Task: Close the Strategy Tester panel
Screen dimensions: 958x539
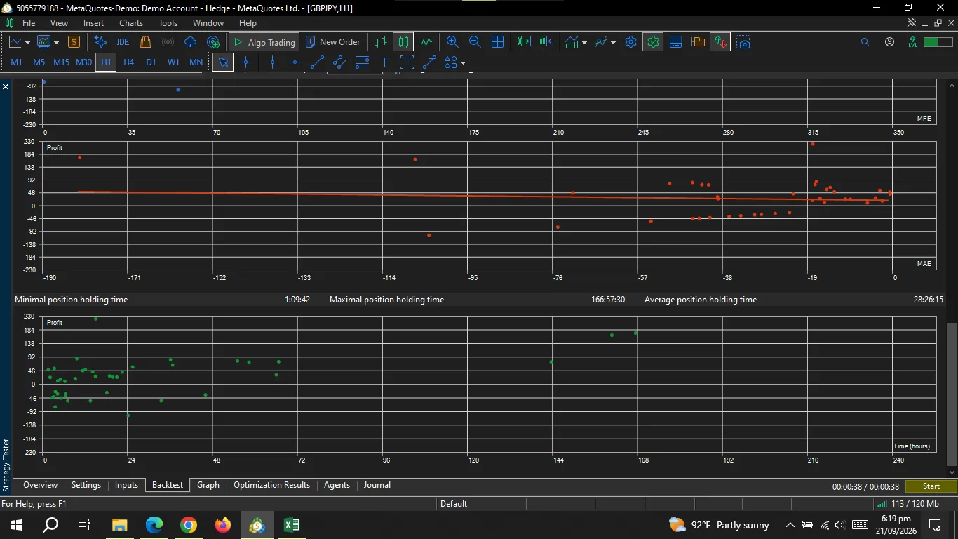Action: pyautogui.click(x=6, y=87)
